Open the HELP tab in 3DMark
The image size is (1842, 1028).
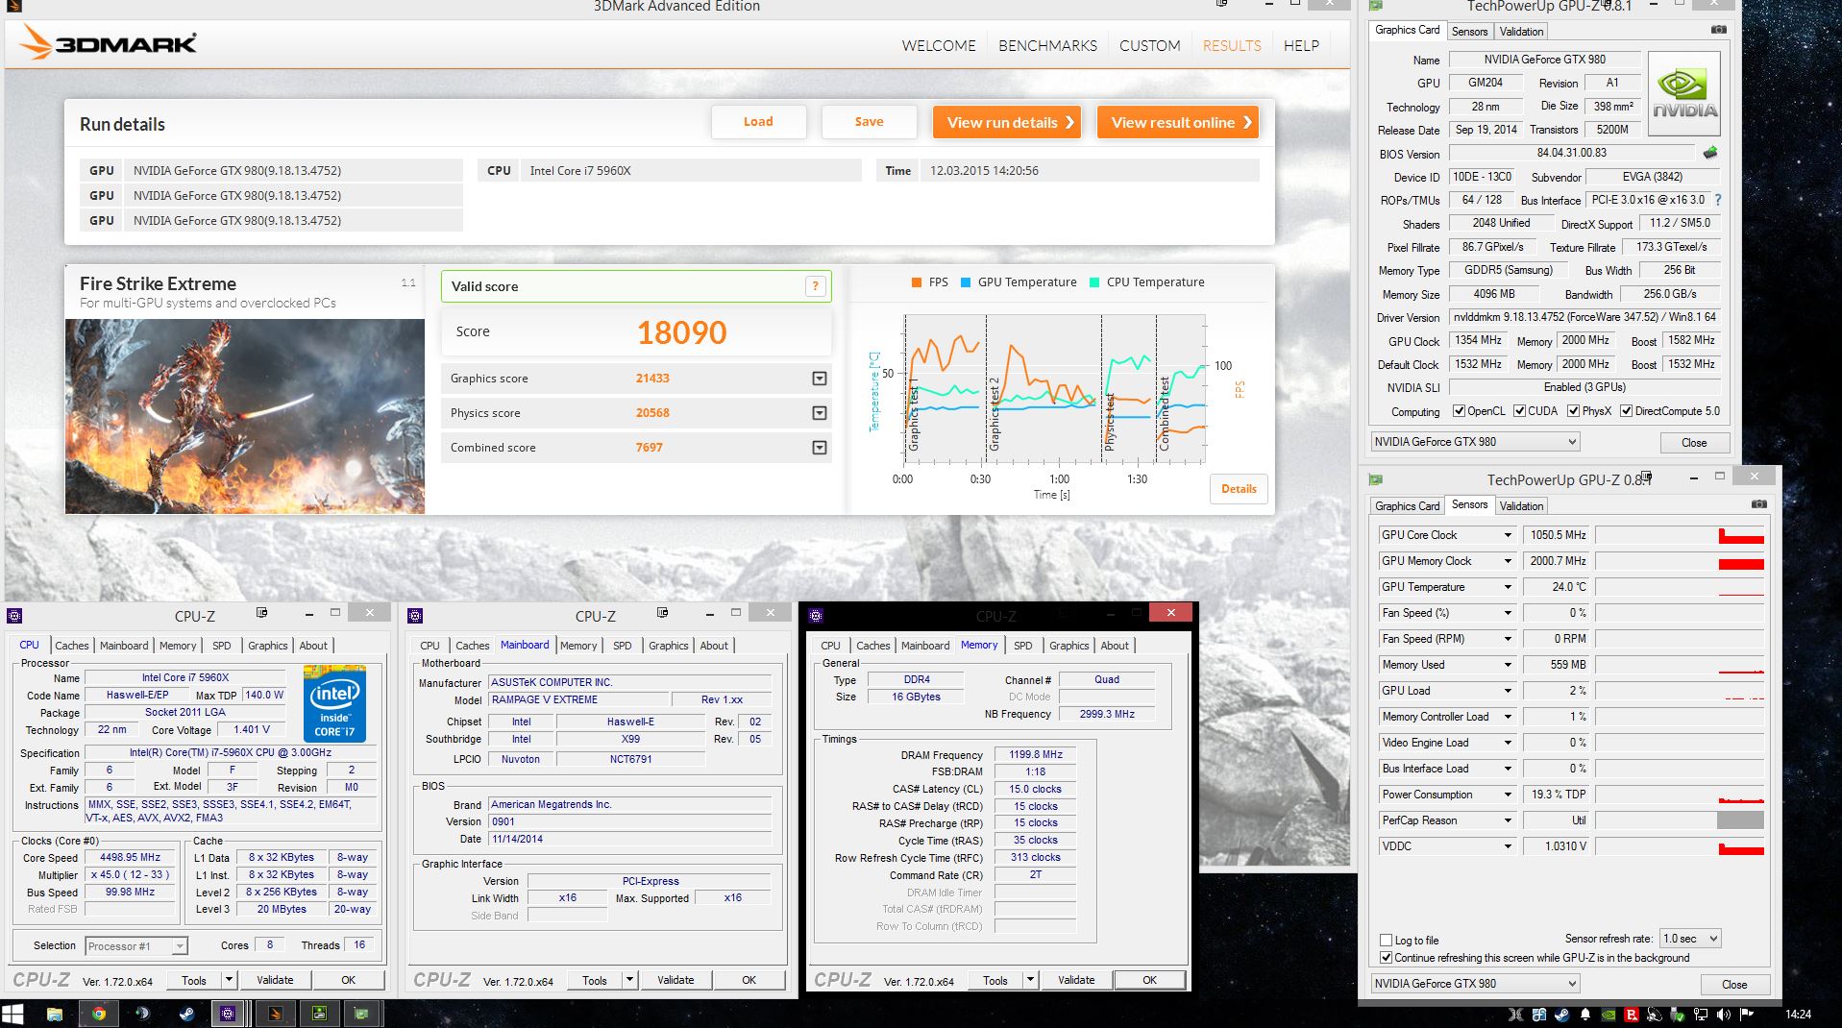tap(1301, 45)
